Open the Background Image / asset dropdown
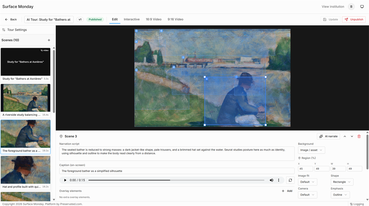The image size is (369, 206). (311, 150)
